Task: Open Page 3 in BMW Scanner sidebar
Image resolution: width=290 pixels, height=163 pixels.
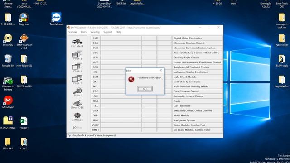Action: [77, 80]
